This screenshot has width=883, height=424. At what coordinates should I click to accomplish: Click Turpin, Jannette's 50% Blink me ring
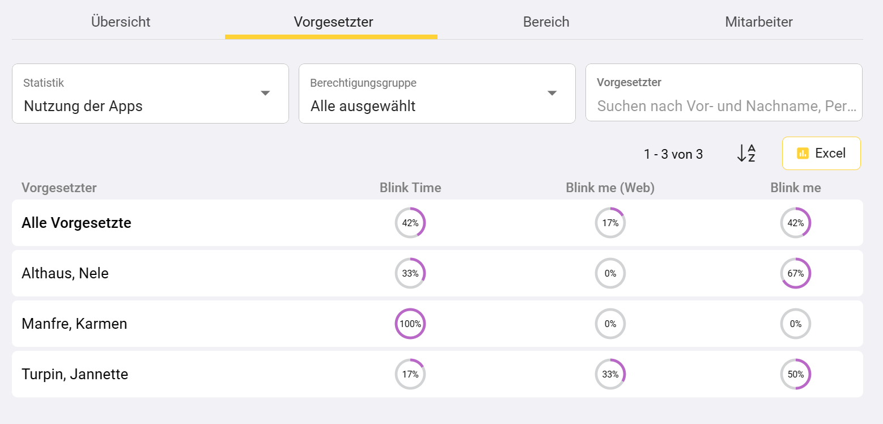795,374
